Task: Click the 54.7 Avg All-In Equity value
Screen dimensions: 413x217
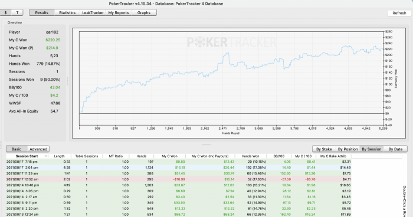Action: pyautogui.click(x=54, y=111)
